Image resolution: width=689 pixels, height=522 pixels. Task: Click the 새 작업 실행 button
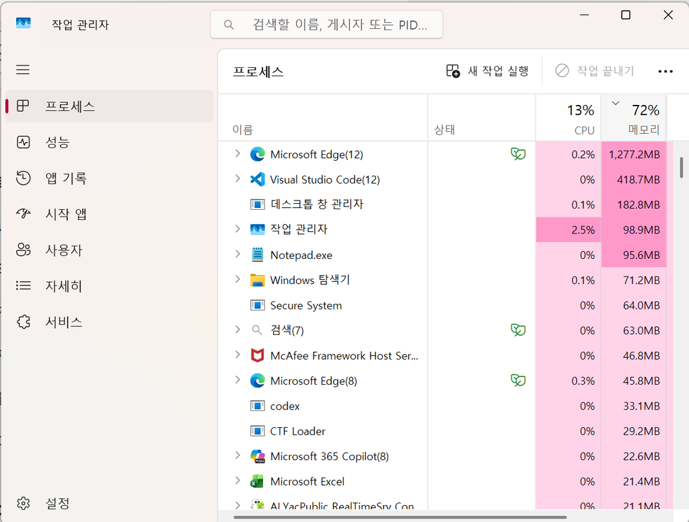487,71
